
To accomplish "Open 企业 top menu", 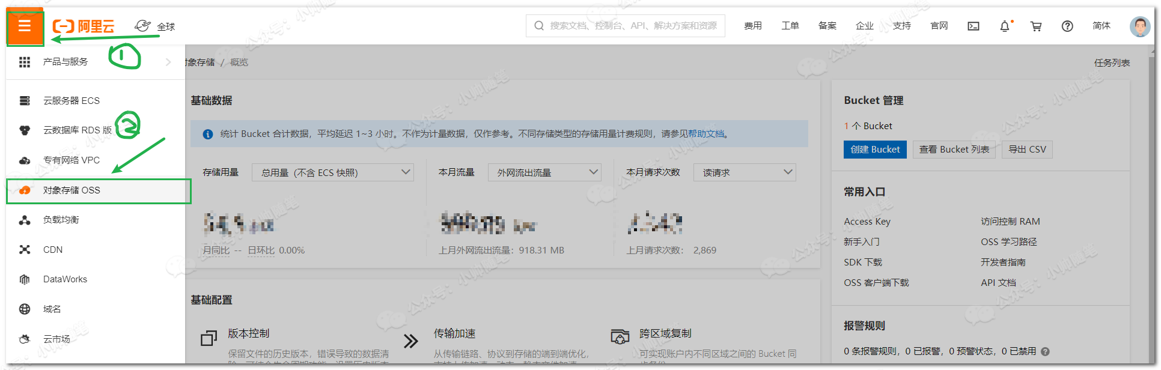I will pyautogui.click(x=865, y=26).
